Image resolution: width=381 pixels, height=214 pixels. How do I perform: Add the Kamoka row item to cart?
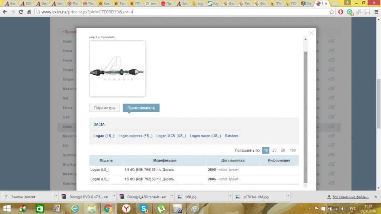point(331,183)
